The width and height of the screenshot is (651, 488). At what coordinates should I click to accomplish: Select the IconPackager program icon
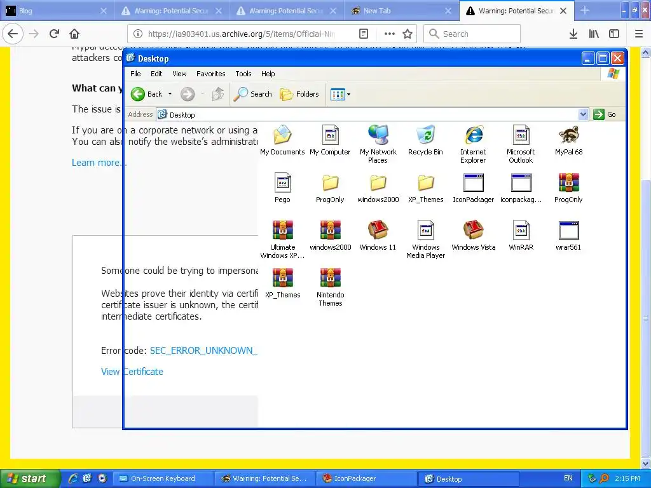point(473,182)
